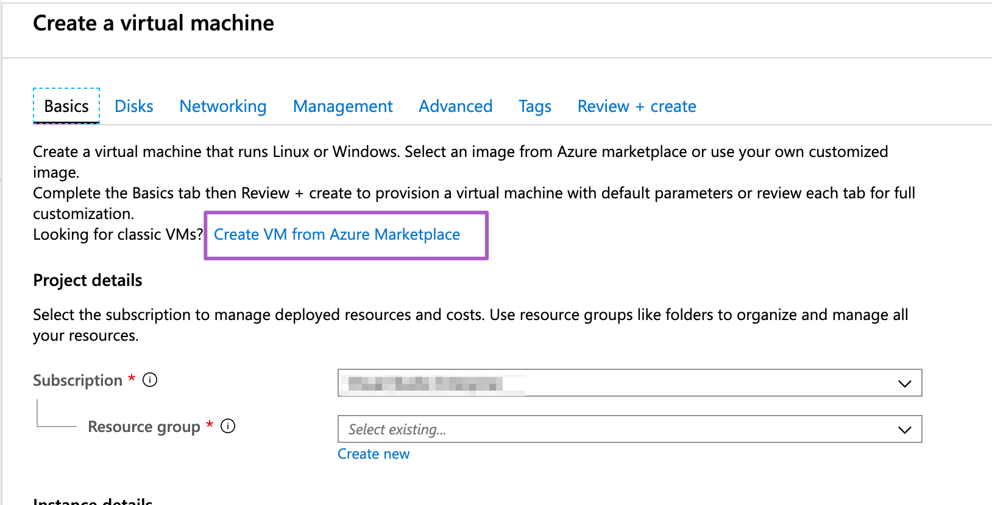The image size is (992, 505).
Task: Click the Project details heading
Action: click(x=88, y=280)
